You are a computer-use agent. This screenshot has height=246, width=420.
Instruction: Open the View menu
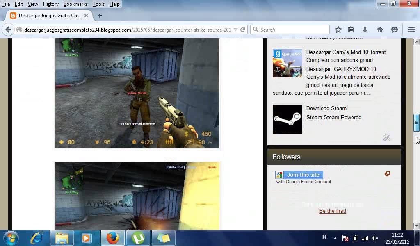click(33, 4)
